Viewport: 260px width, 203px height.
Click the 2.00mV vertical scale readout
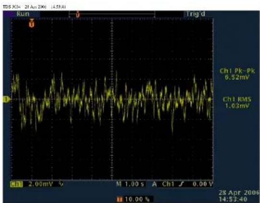(40, 184)
